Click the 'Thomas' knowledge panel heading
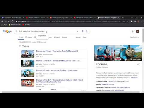144x108 pixels. (101, 64)
